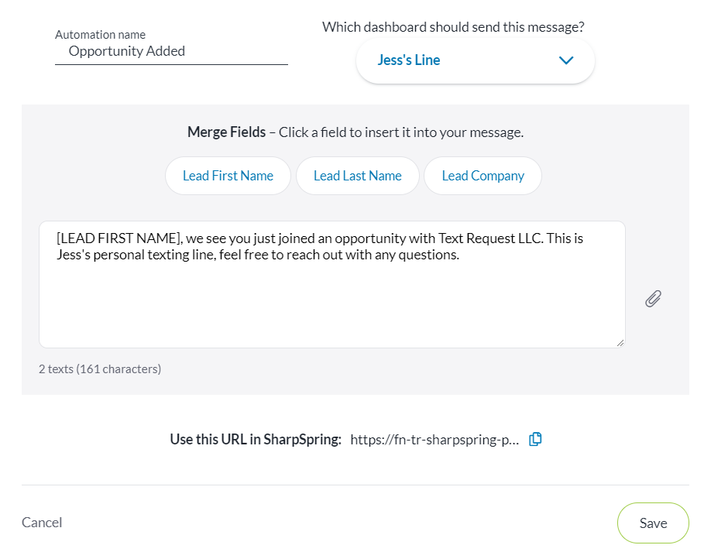Click the Merge Fields heading
711x552 pixels.
coord(226,132)
